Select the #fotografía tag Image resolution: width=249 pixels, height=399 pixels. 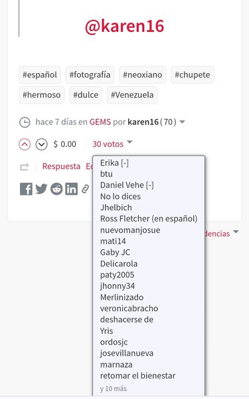click(90, 74)
